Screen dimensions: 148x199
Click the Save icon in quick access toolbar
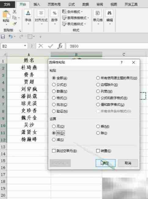coord(3,37)
